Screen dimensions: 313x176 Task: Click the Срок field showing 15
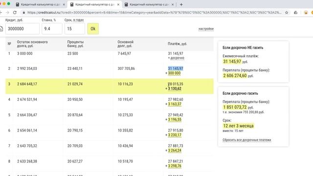coord(75,29)
